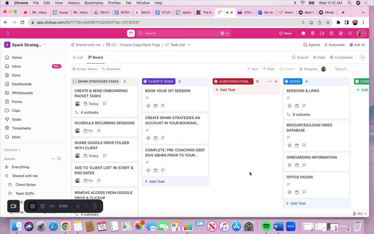Click the board Search... input field
Image resolution: width=374 pixels, height=234 pixels.
349,69
